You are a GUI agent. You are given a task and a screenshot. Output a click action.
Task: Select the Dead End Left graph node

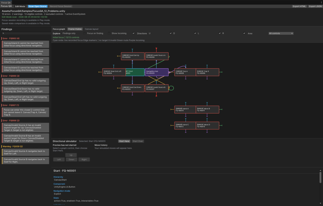(114, 72)
